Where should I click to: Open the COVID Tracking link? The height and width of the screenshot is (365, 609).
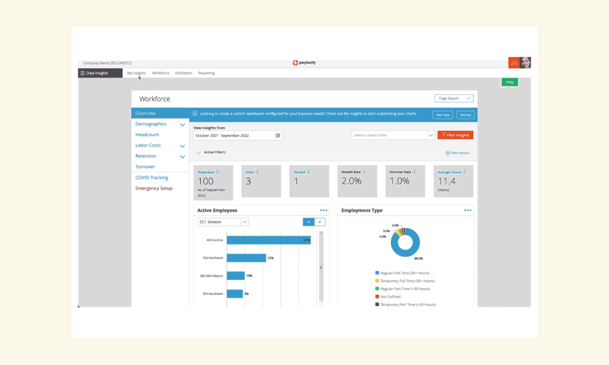point(152,177)
